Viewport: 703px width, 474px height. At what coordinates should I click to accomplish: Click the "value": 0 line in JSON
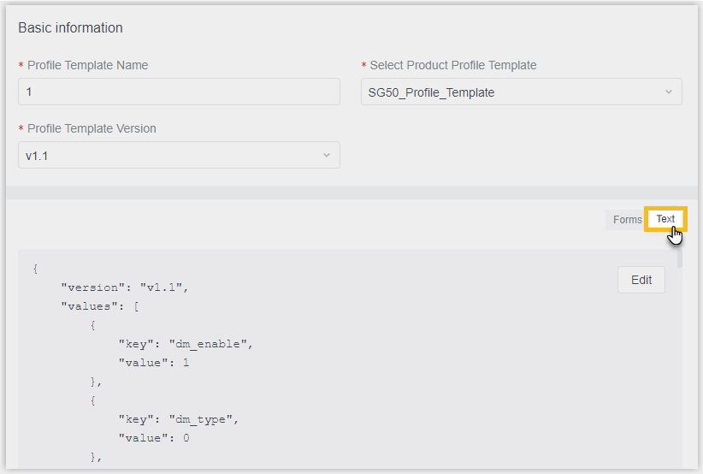(x=154, y=438)
